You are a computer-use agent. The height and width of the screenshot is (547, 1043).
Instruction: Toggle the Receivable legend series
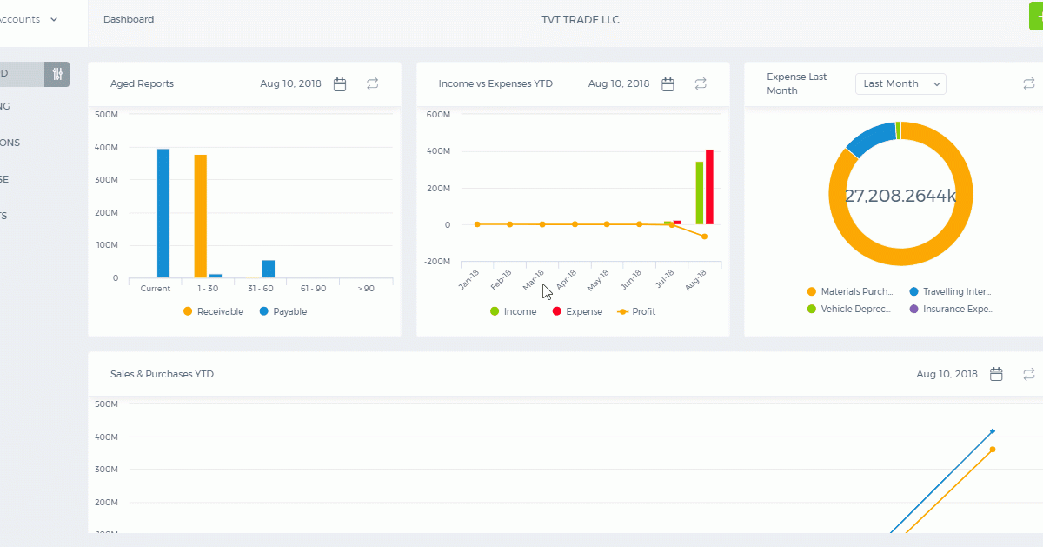(x=213, y=311)
